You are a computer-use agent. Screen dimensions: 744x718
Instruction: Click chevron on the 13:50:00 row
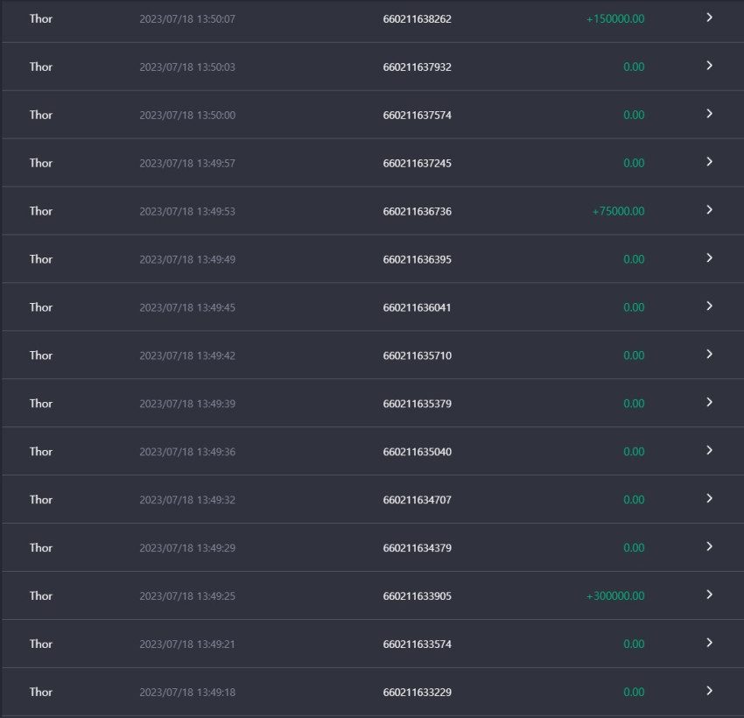click(709, 114)
